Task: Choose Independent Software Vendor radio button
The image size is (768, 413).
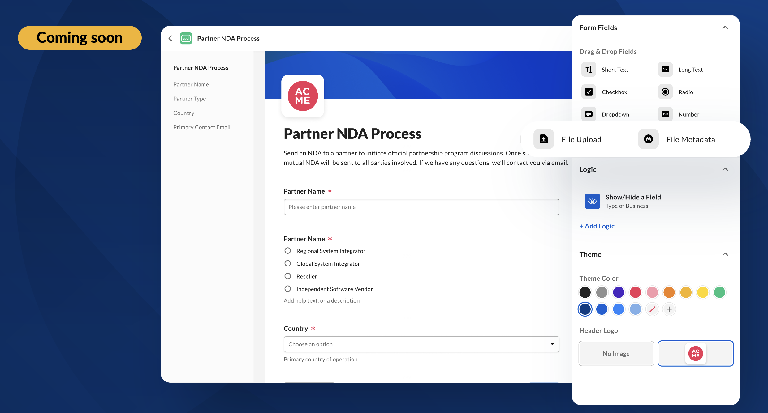Action: tap(288, 289)
